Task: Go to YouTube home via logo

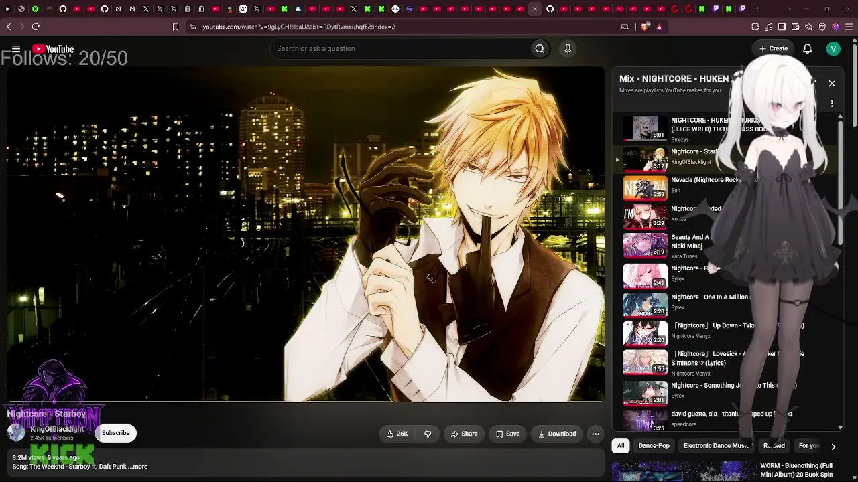Action: click(x=53, y=49)
